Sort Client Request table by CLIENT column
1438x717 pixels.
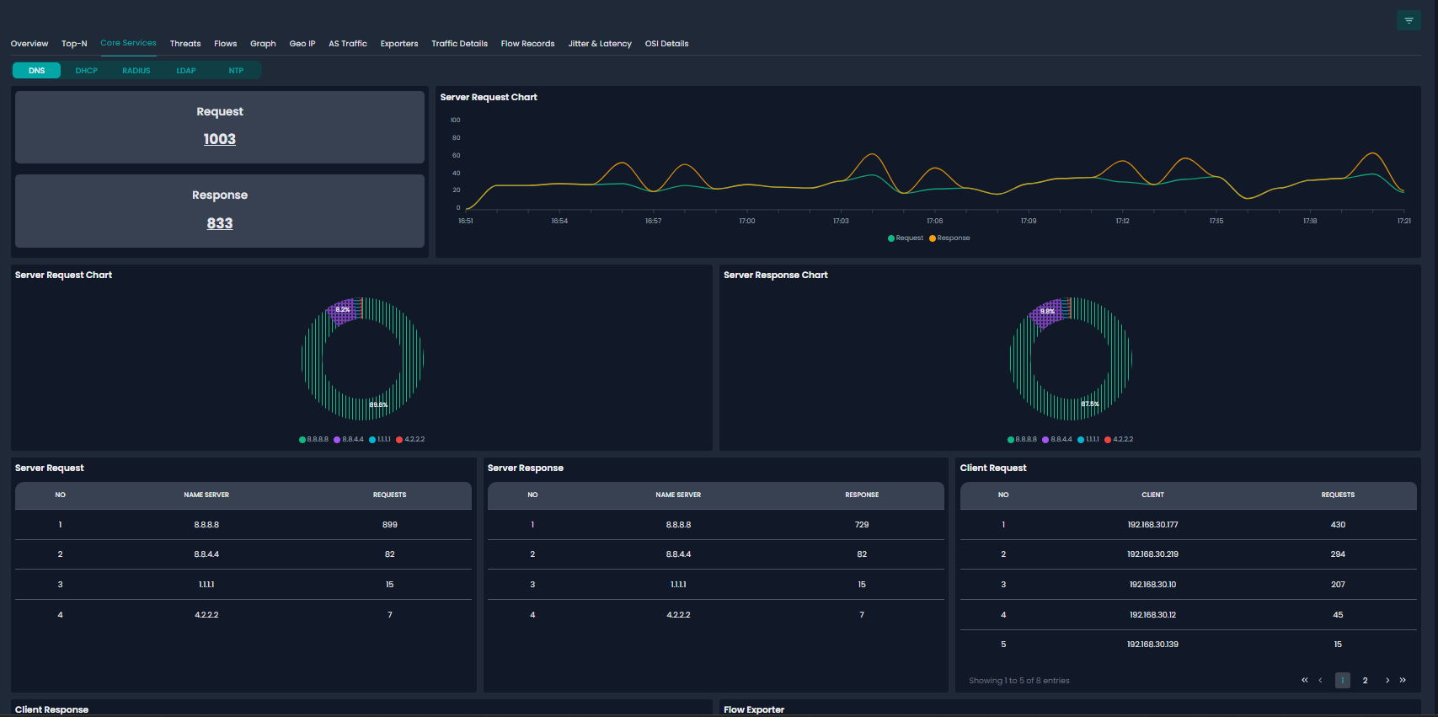[1153, 495]
